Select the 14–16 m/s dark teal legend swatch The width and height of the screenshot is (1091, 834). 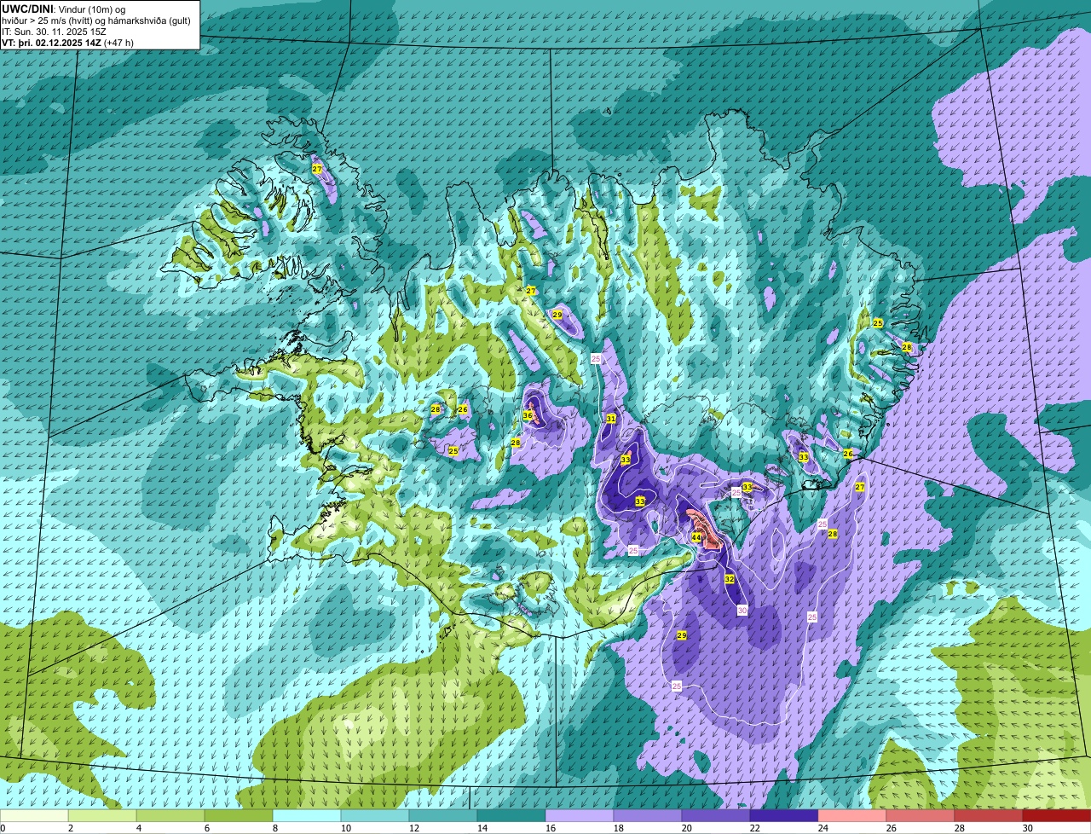[511, 816]
